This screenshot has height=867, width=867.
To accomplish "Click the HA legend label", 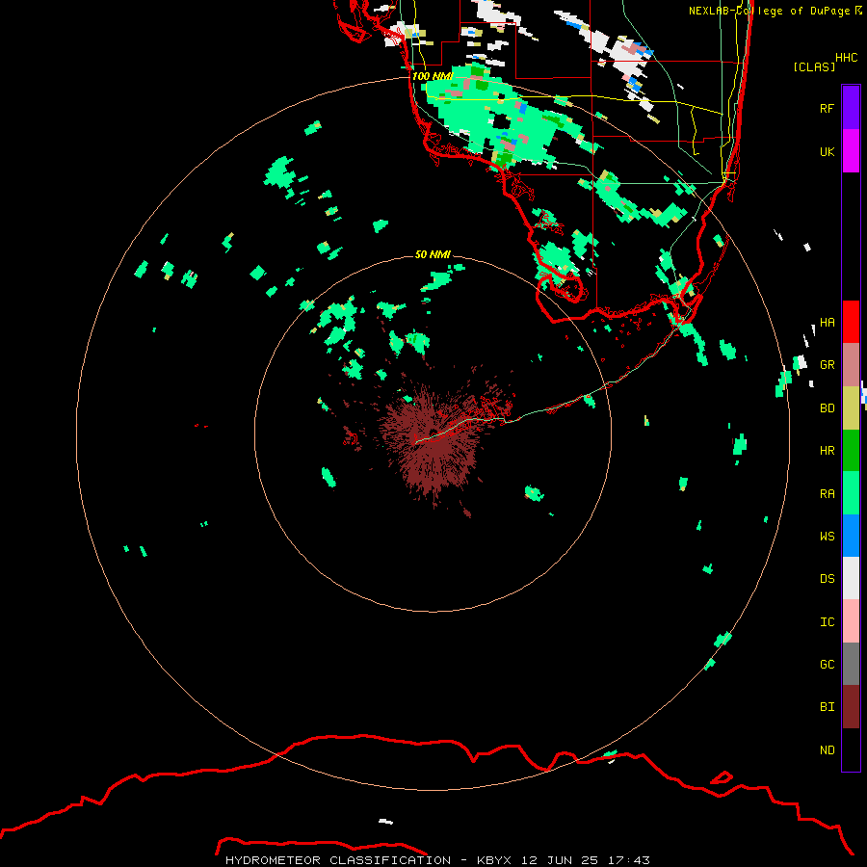I will point(827,322).
